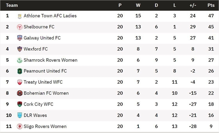Click the Bohemian FC Women crest
The height and width of the screenshot is (133, 219).
pos(20,93)
